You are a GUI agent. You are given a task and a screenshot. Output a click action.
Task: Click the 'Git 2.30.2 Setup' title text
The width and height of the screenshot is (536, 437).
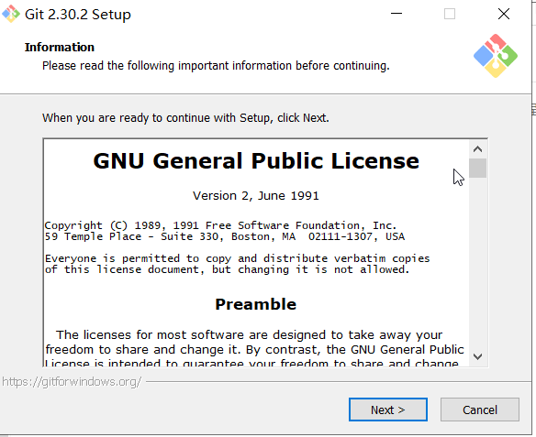click(78, 15)
